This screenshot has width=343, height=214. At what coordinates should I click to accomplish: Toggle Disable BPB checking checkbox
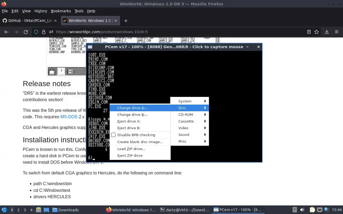(x=113, y=135)
